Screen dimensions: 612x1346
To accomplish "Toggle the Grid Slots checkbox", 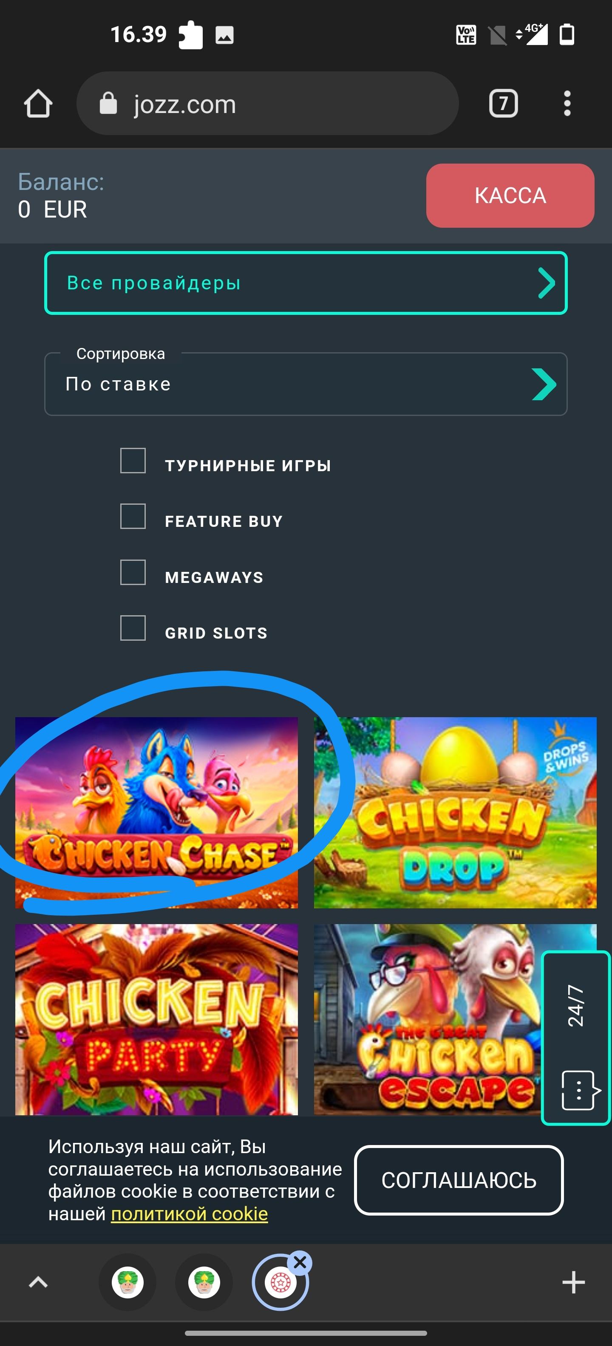I will pyautogui.click(x=133, y=628).
